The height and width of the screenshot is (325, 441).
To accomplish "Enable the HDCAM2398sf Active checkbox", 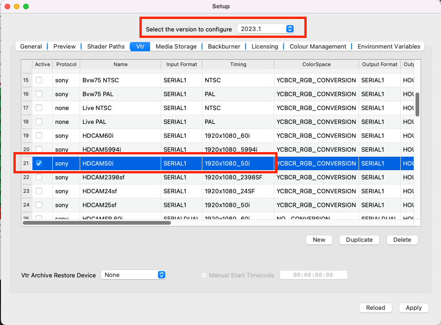I will point(39,177).
